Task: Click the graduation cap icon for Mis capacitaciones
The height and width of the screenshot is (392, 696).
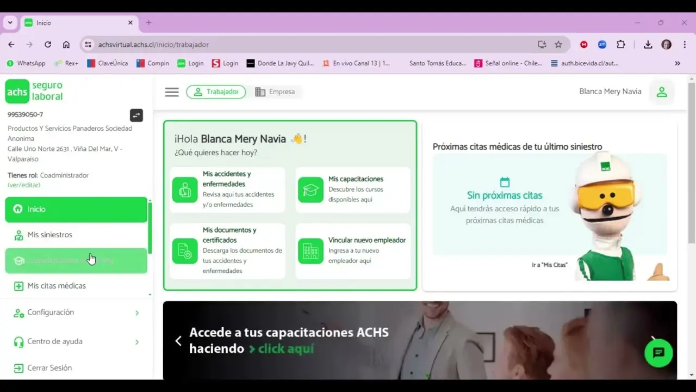Action: [x=310, y=190]
